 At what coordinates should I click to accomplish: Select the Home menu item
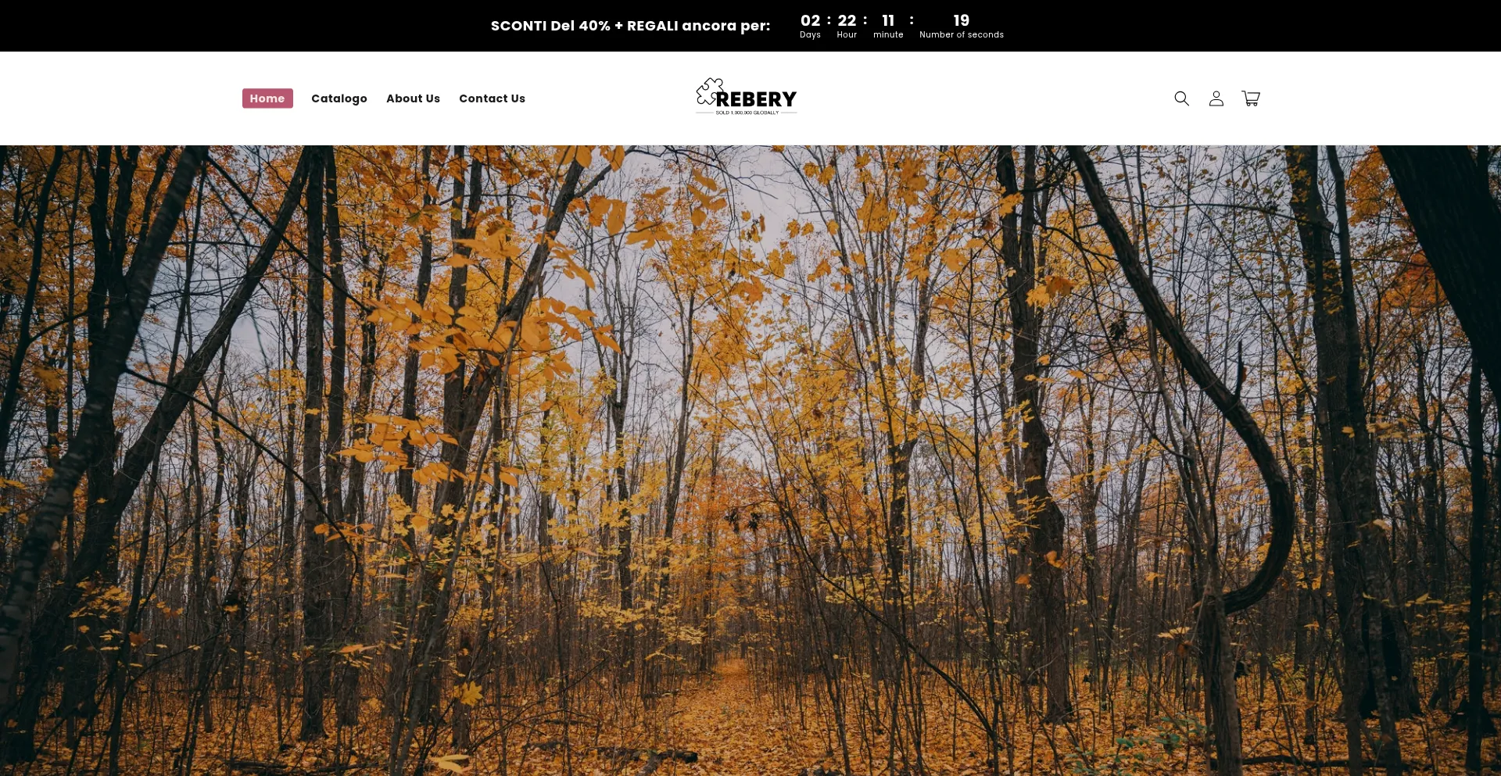click(x=267, y=98)
